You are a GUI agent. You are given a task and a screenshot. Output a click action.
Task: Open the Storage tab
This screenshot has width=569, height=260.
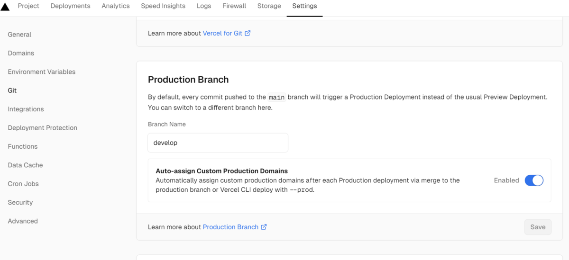coord(269,6)
